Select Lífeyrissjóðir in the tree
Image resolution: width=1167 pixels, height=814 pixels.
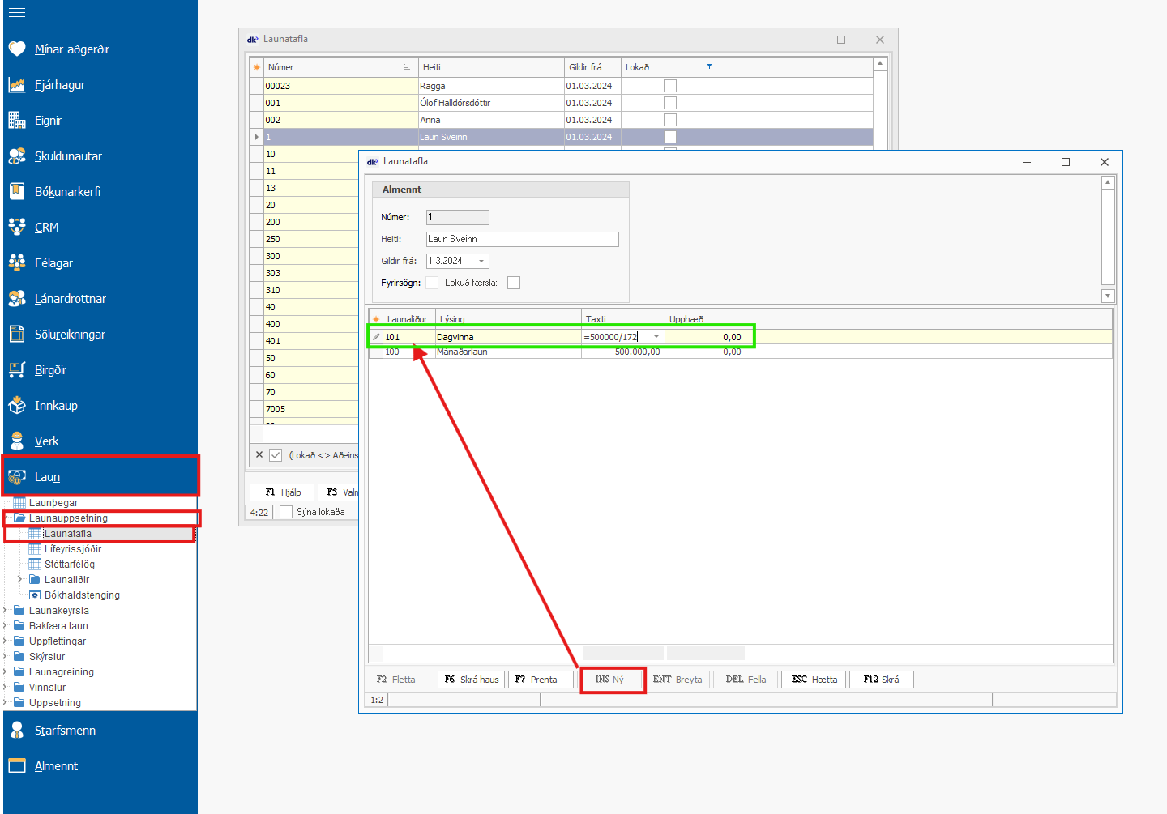click(72, 549)
